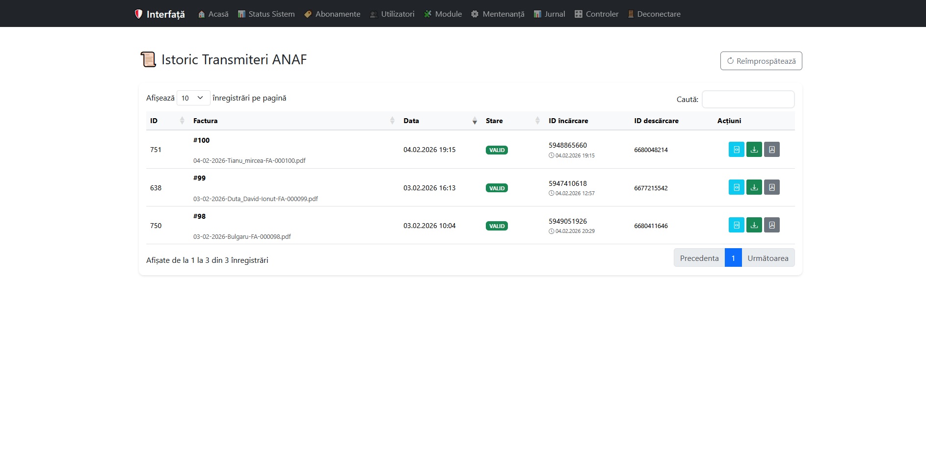The image size is (926, 462).
Task: Open the Status Sistem menu item
Action: 266,14
